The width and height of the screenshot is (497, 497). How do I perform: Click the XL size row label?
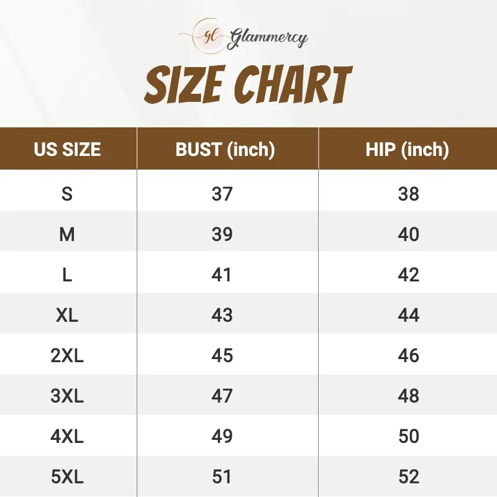pyautogui.click(x=67, y=315)
